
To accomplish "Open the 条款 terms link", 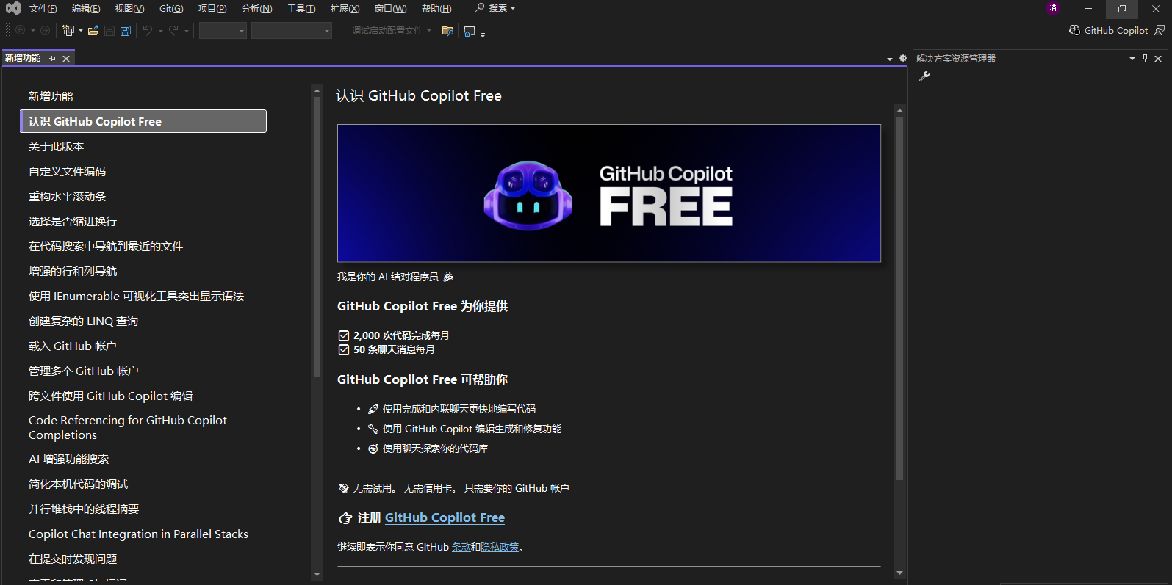I will pyautogui.click(x=461, y=547).
